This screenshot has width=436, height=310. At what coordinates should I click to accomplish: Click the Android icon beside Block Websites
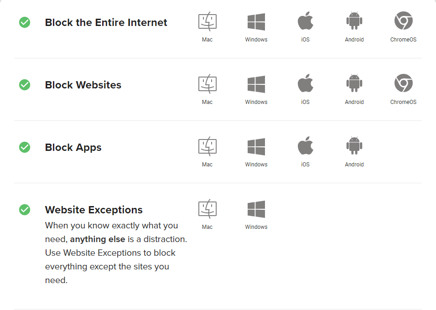point(354,84)
